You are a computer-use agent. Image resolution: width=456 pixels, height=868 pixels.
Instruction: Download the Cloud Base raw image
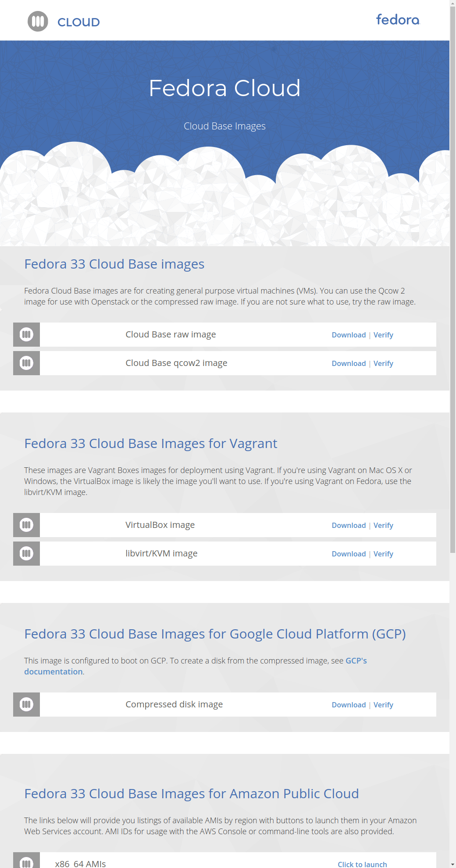(x=349, y=335)
